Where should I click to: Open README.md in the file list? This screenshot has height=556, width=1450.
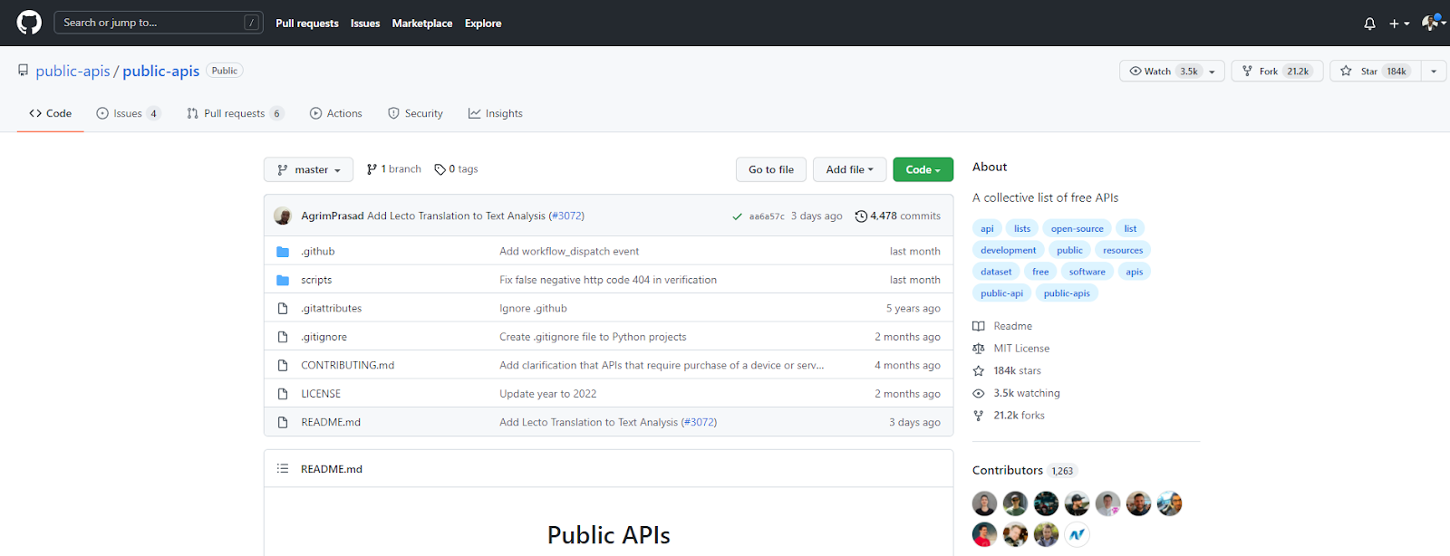(x=331, y=422)
